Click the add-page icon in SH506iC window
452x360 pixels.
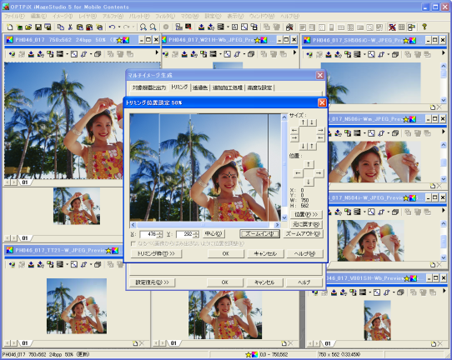[432, 107]
